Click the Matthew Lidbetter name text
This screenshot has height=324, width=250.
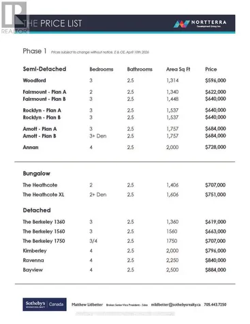(x=87, y=304)
